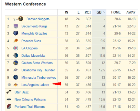The image size is (140, 111).
Task: Click the Golden State Warriors logo
Action: click(16, 63)
